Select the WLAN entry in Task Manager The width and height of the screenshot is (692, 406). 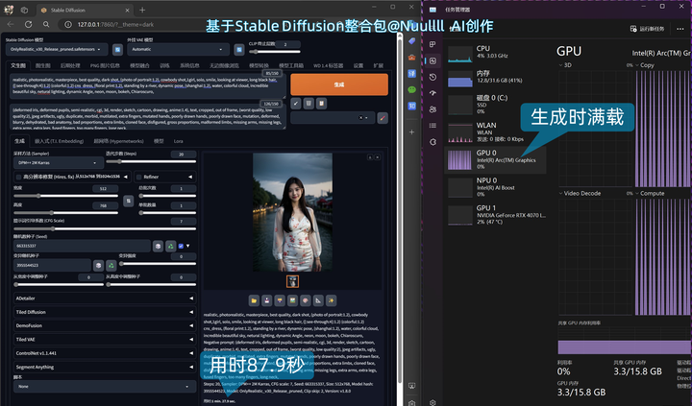pyautogui.click(x=495, y=131)
